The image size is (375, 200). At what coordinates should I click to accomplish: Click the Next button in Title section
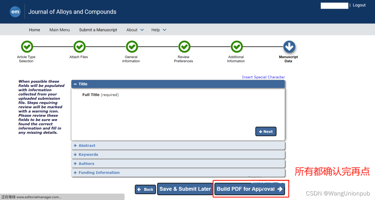point(266,131)
